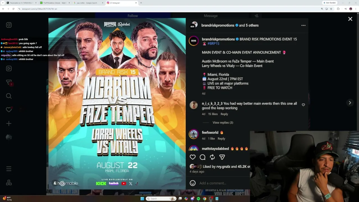The height and width of the screenshot is (202, 359).
Task: Close the Instagram browser tab
Action: pyautogui.click(x=136, y=3)
